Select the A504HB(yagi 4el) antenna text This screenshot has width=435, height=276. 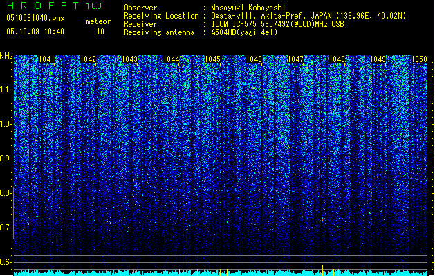[x=244, y=32]
